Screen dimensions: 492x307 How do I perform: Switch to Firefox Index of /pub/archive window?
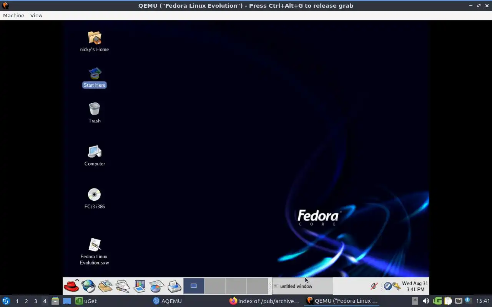point(265,301)
